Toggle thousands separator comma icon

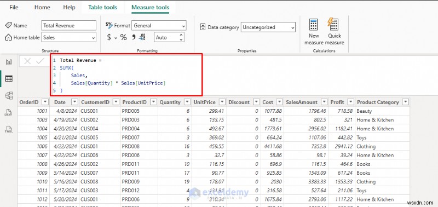134,37
